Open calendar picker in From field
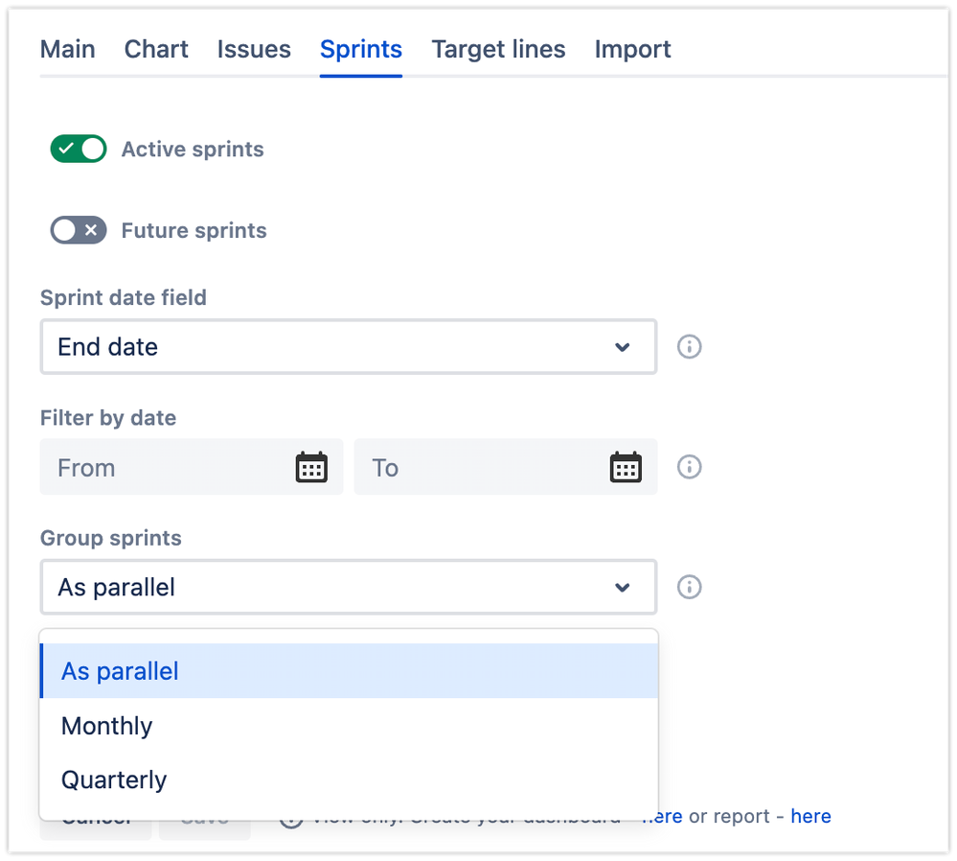The width and height of the screenshot is (957, 861). (x=311, y=467)
